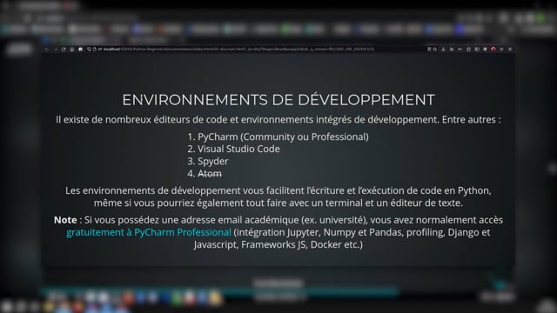This screenshot has height=313, width=557.
Task: Click the browser forward arrow
Action: point(55,50)
